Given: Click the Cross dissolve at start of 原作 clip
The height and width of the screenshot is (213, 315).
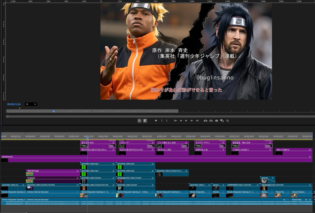Looking at the screenshot, I should click(x=84, y=146).
